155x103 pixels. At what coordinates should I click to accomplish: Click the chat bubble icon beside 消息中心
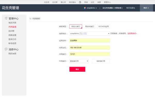(x=6, y=49)
